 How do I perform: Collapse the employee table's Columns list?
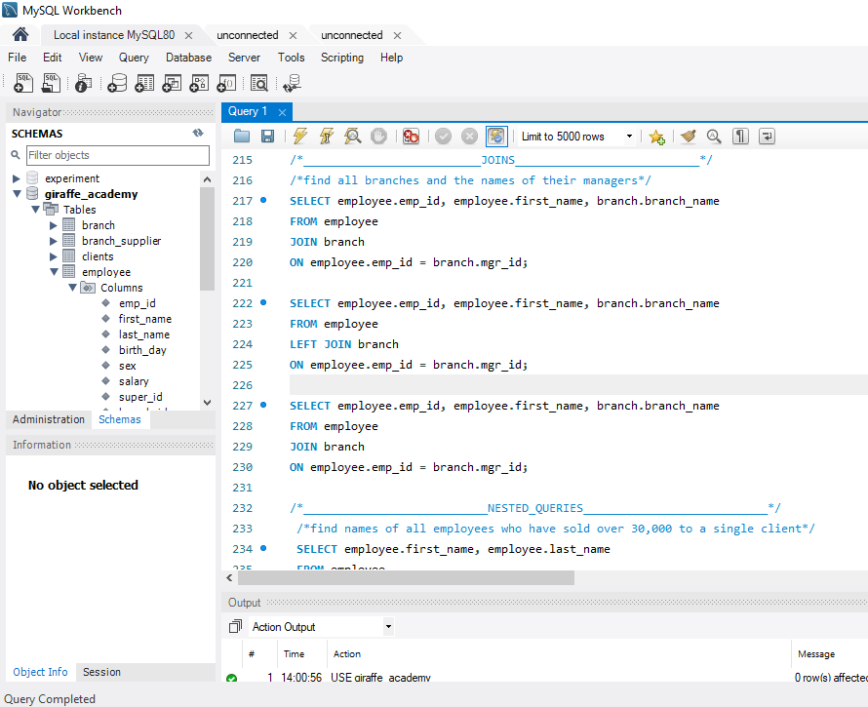coord(72,287)
